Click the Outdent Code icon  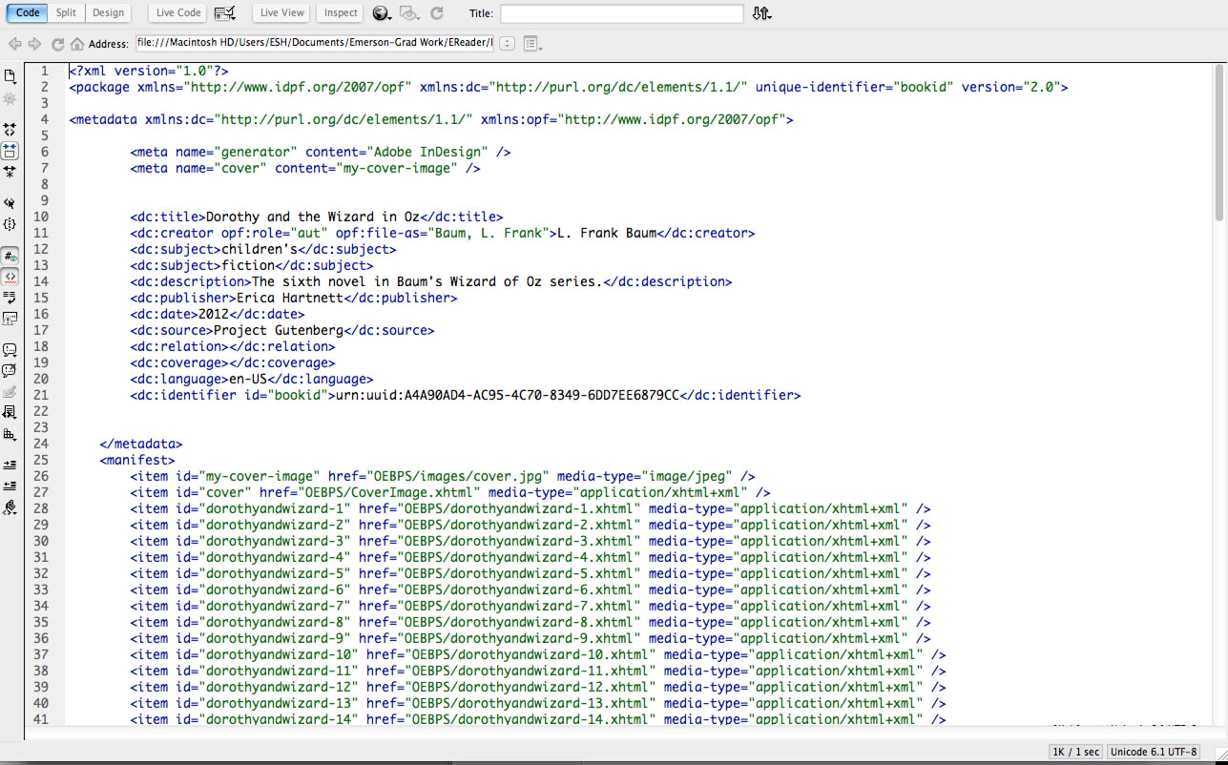pyautogui.click(x=10, y=486)
